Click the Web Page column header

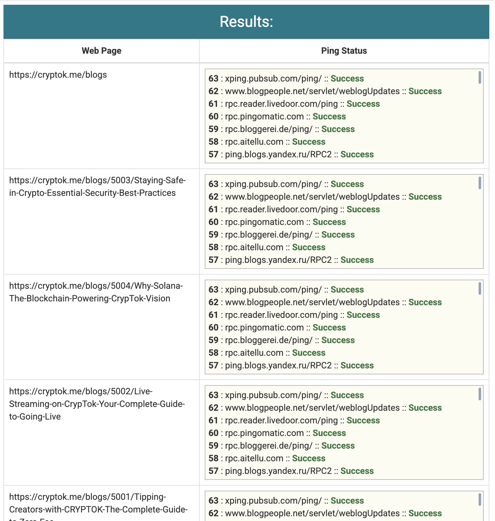pyautogui.click(x=101, y=51)
